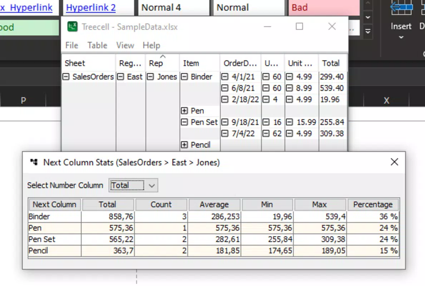
Task: Collapse the 4/1/21 order date node
Action: [x=225, y=77]
